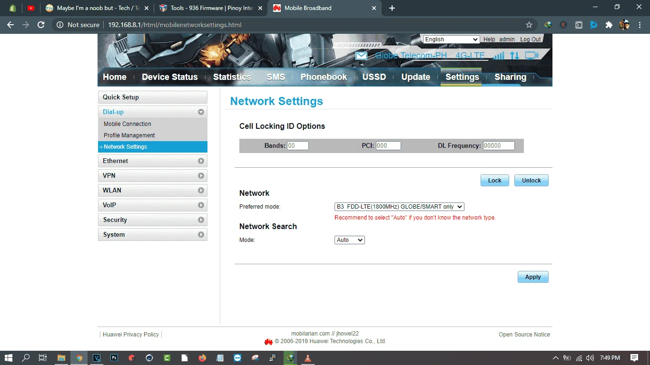Open Windows Start menu

click(x=8, y=358)
